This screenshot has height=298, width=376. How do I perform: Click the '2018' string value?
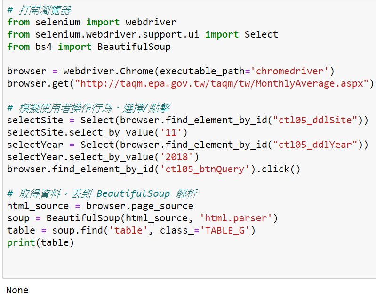(x=177, y=157)
